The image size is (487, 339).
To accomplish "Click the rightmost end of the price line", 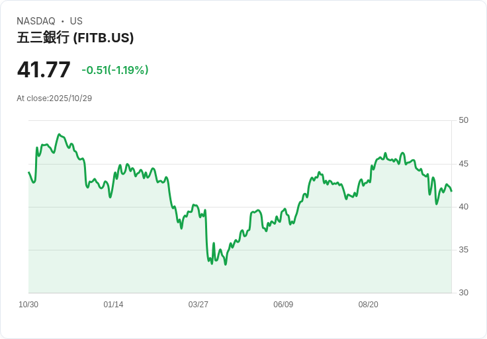I will tap(451, 191).
